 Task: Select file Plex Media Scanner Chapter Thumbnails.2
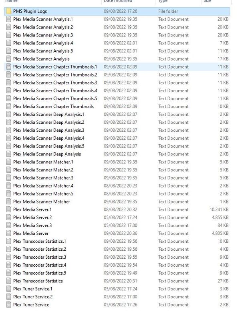[x=55, y=74]
